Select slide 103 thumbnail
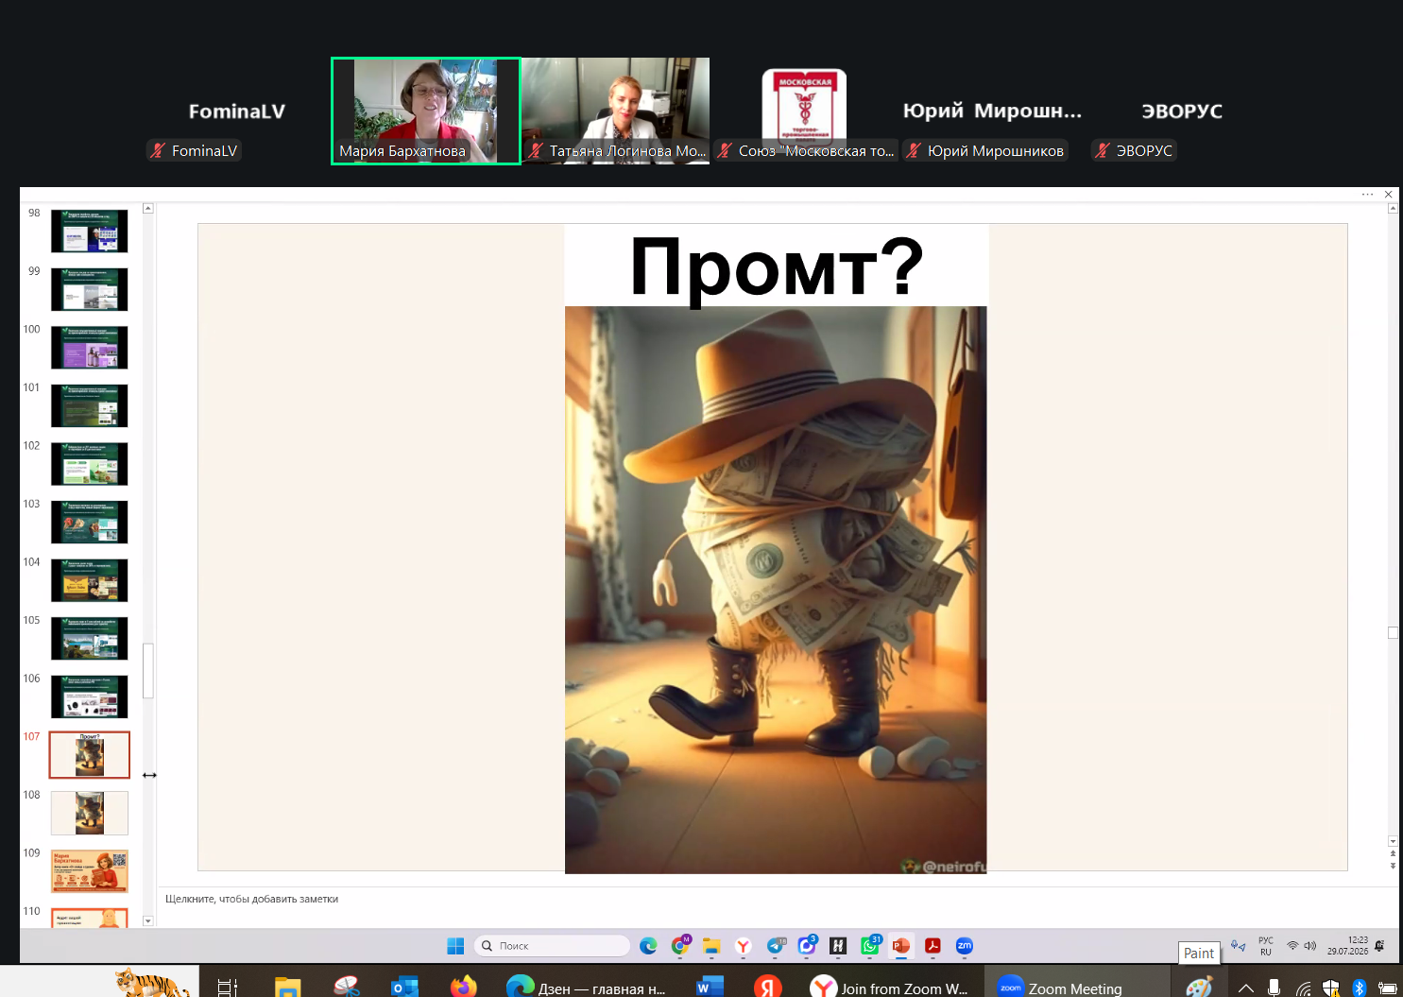The image size is (1403, 997). 89,522
